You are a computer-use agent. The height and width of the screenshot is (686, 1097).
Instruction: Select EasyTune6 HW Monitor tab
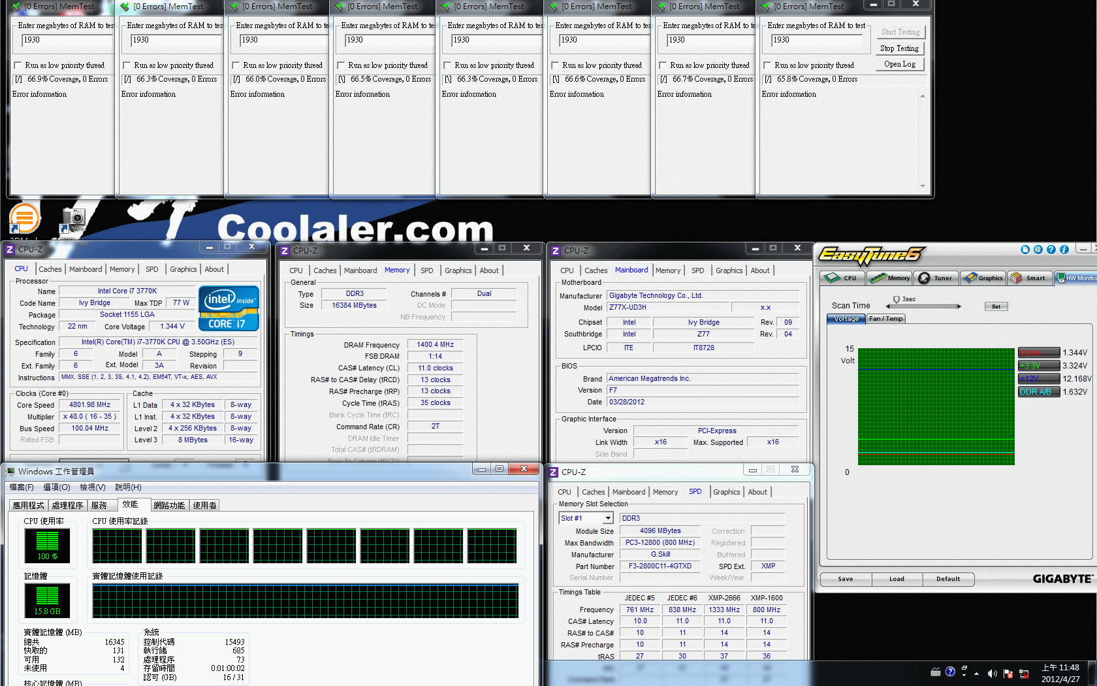1076,278
